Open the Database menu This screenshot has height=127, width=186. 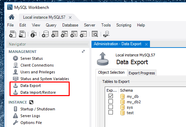pyautogui.click(x=70, y=25)
